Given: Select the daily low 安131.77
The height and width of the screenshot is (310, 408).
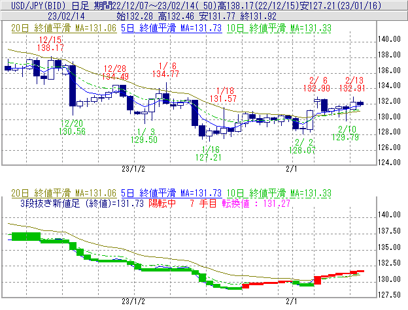Looking at the screenshot, I should tap(217, 16).
